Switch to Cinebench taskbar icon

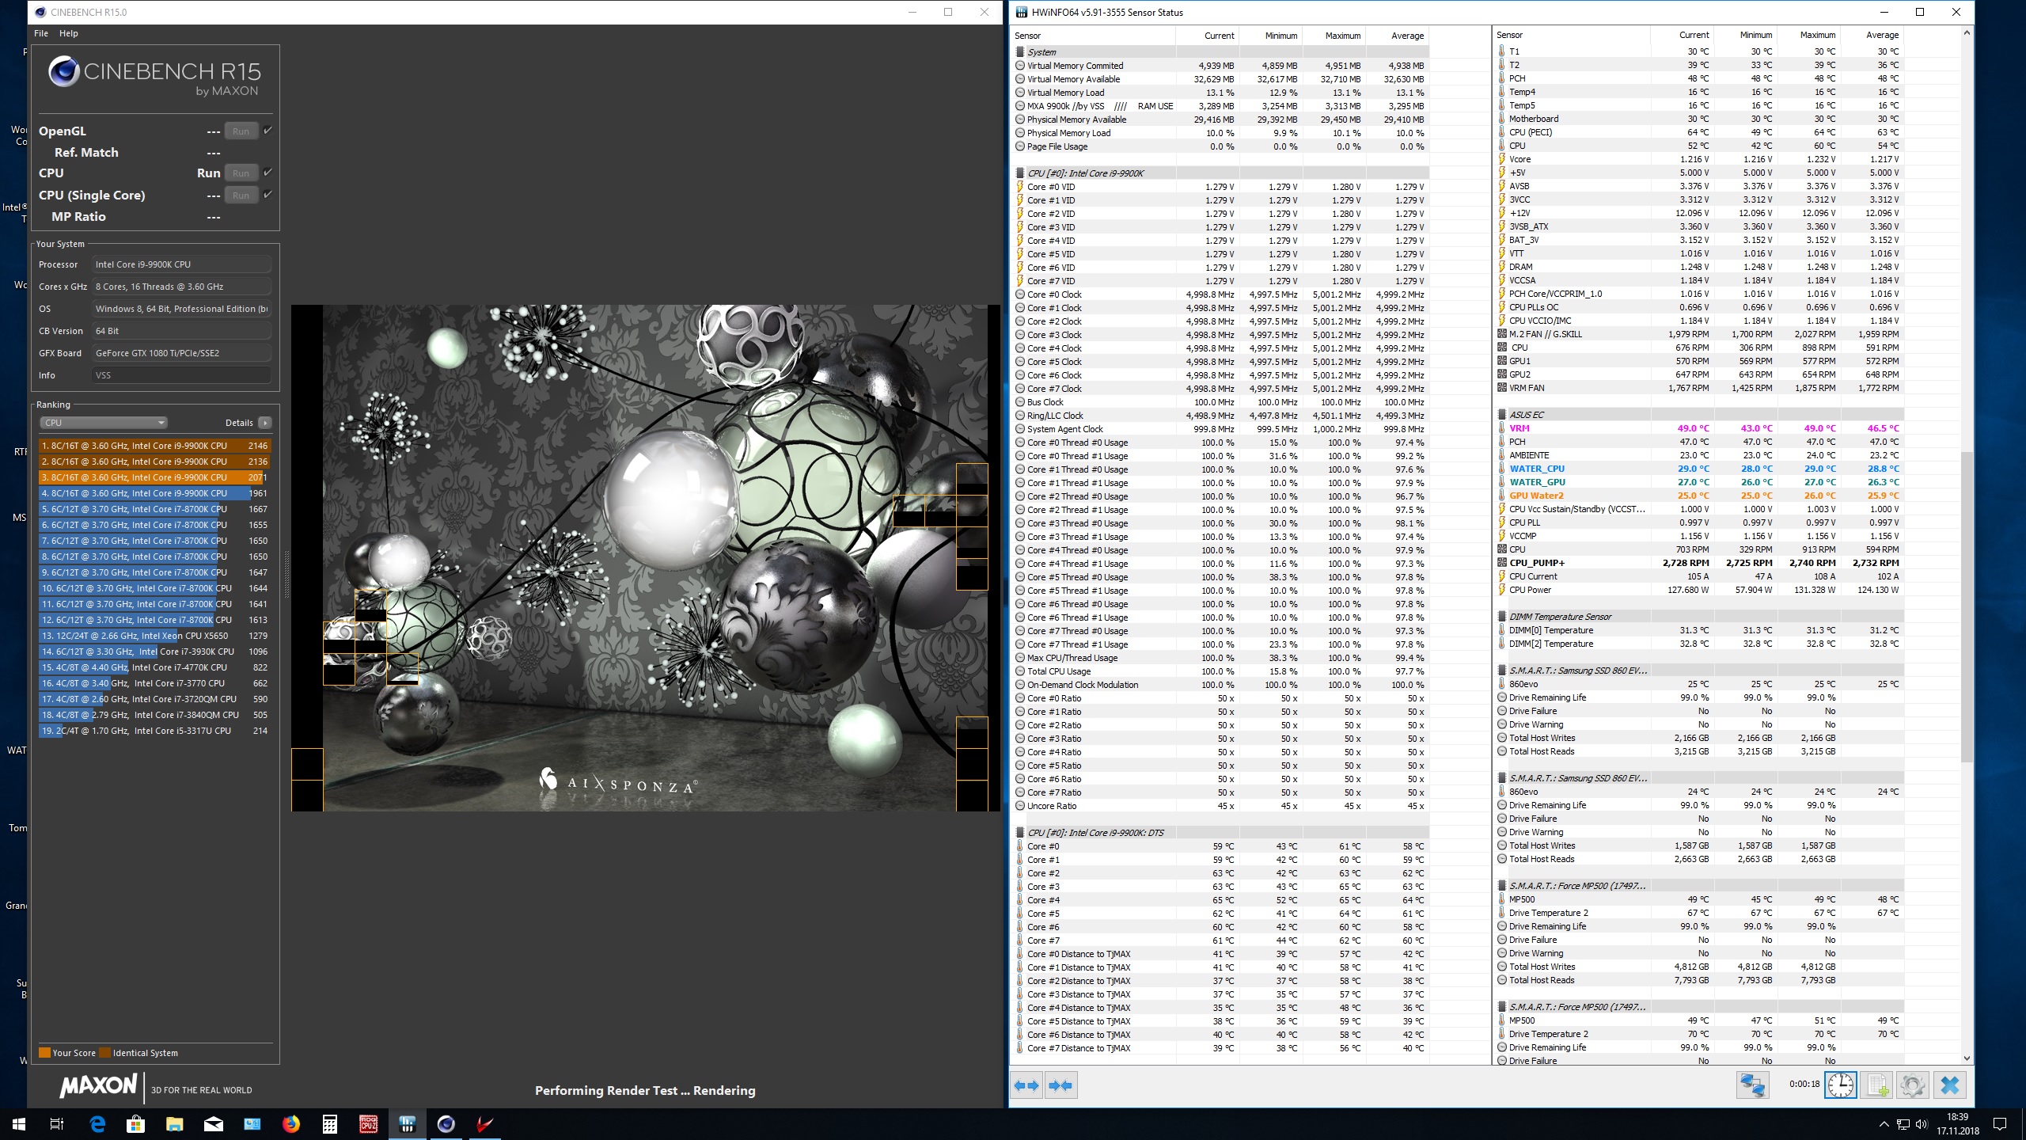(x=446, y=1124)
